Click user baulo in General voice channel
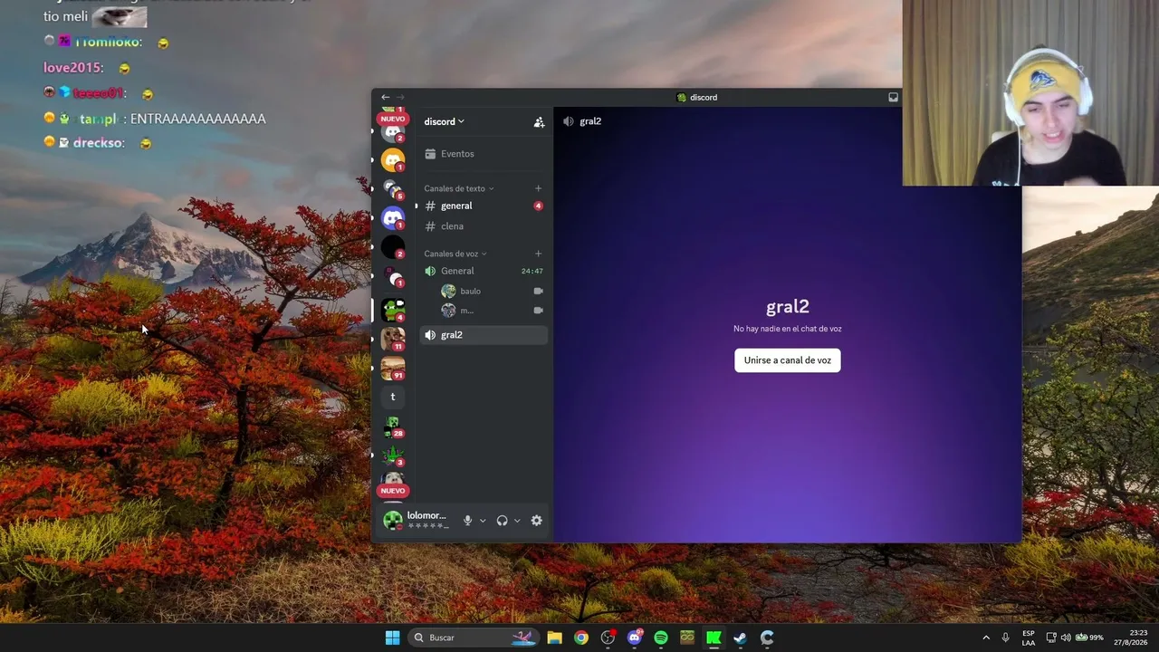This screenshot has height=652, width=1159. (470, 291)
